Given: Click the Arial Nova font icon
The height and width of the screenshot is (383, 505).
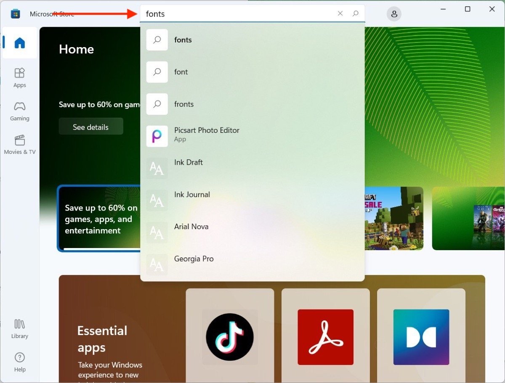Looking at the screenshot, I should 157,232.
